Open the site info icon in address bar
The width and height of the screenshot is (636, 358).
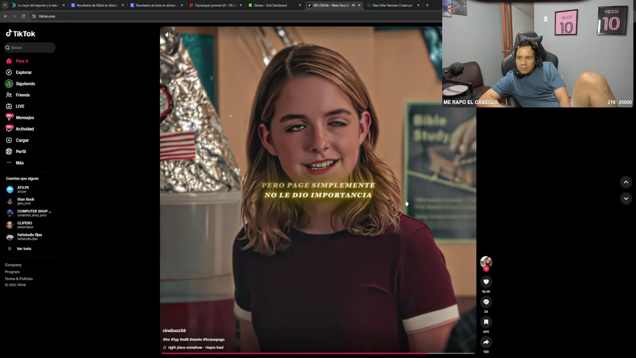click(x=34, y=16)
